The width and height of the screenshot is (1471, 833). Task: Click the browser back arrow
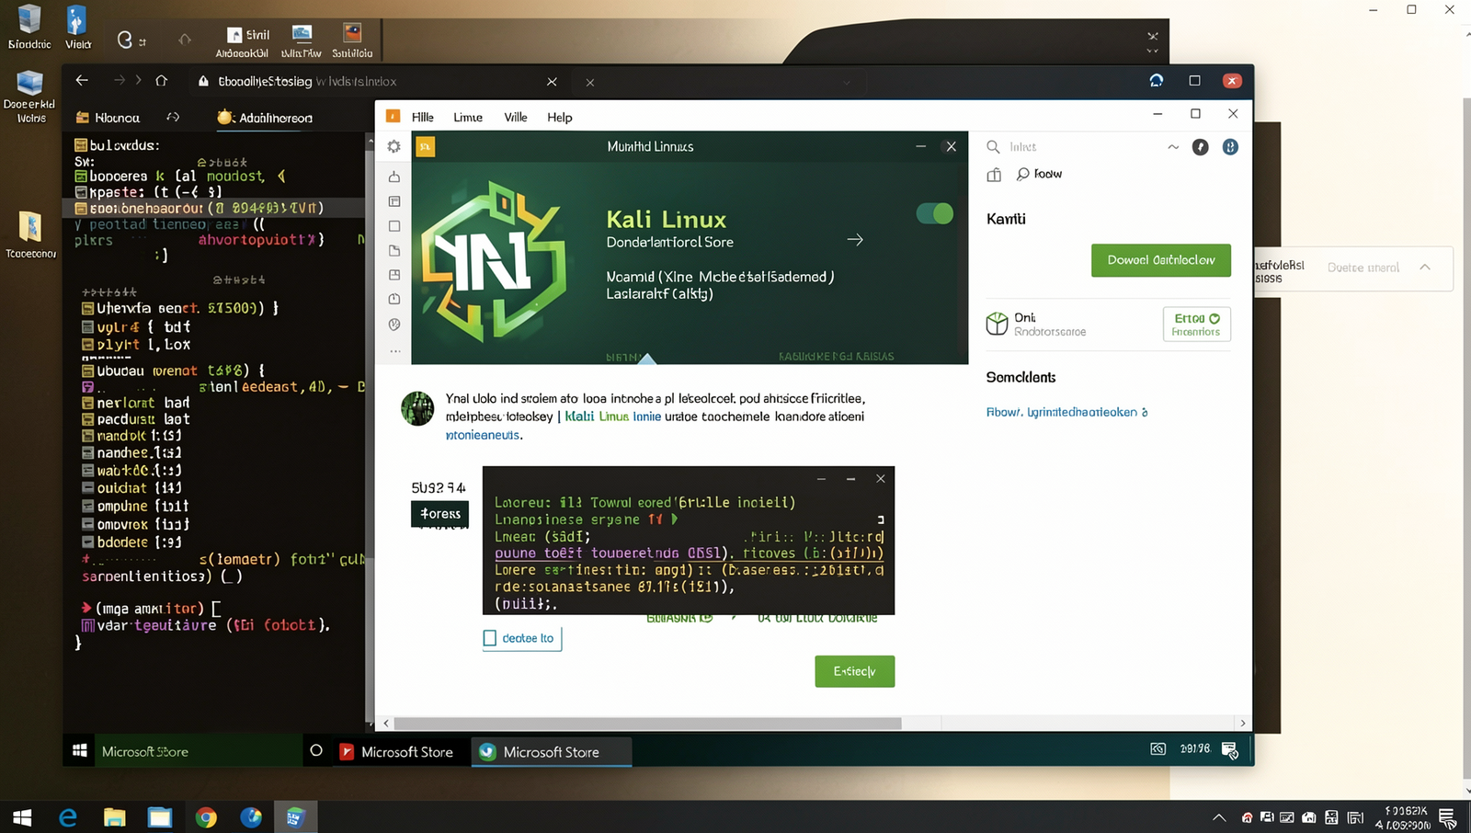point(82,81)
